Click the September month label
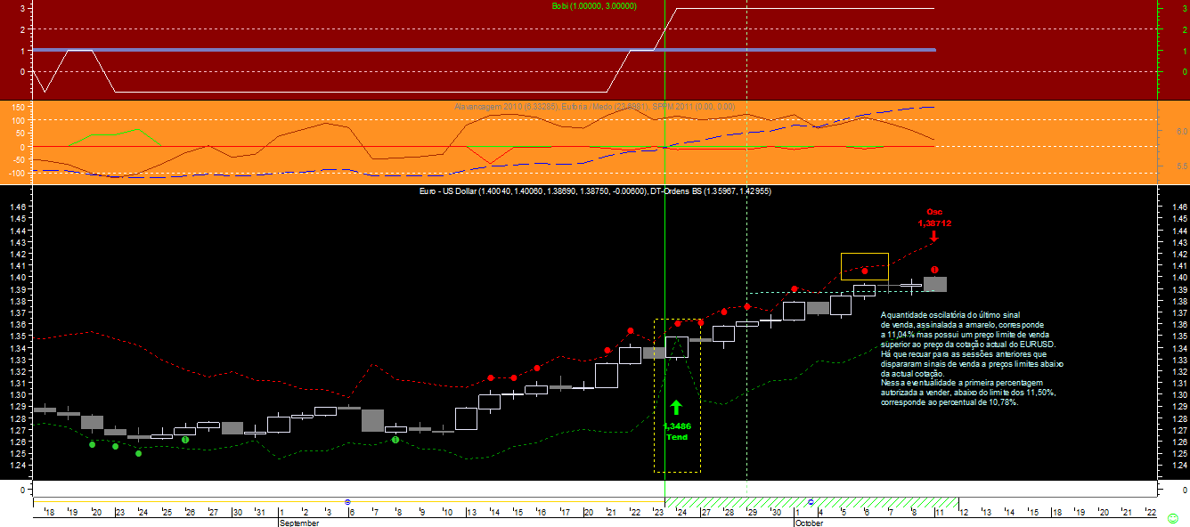 click(298, 523)
